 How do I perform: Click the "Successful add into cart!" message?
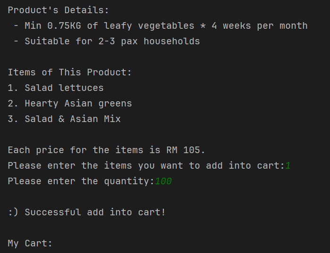95,212
